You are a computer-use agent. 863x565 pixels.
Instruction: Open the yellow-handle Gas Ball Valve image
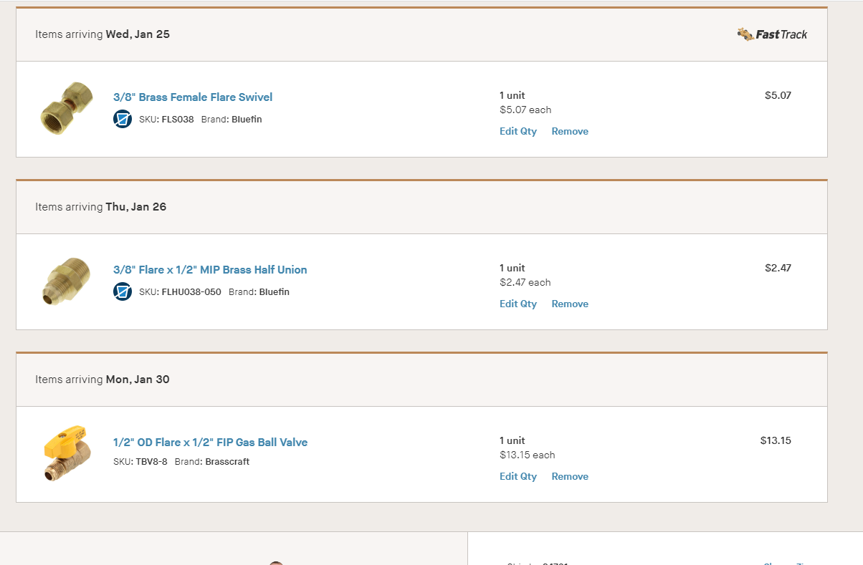tap(64, 453)
